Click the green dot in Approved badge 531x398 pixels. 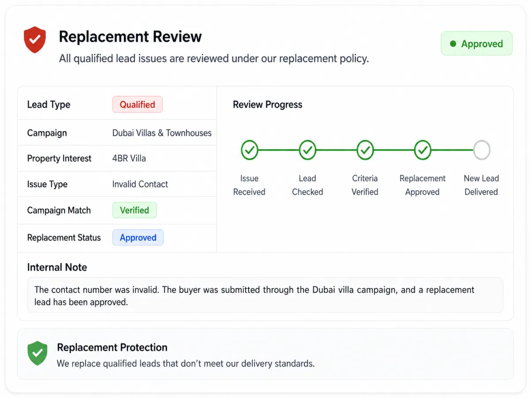pyautogui.click(x=453, y=44)
